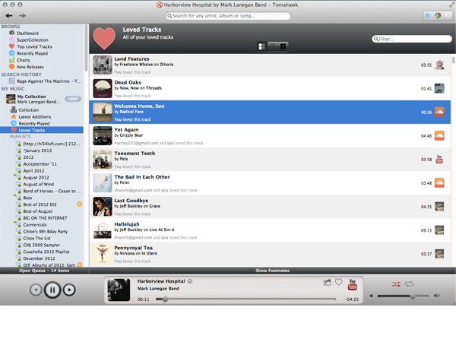Open the January 2013 playlist

tap(37, 150)
